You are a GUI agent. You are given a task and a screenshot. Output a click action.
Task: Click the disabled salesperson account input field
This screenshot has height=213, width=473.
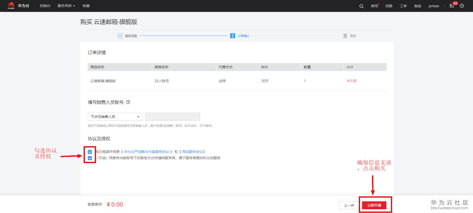[x=172, y=117]
